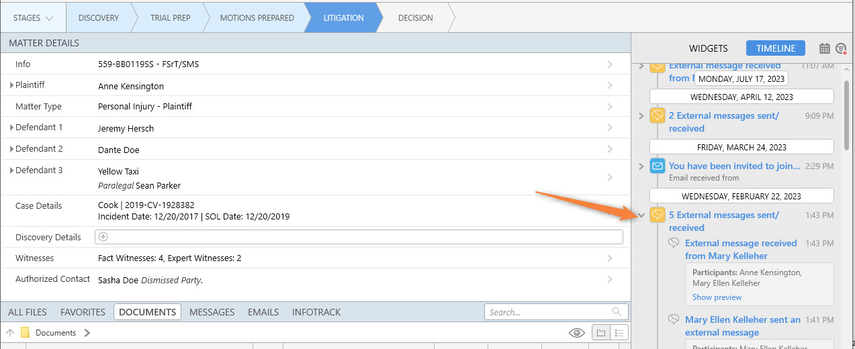Open the Messages tab
This screenshot has width=855, height=349.
(212, 312)
